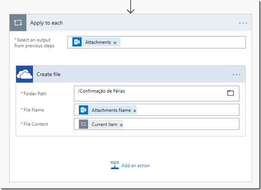Click the Add an action icon
The width and height of the screenshot is (261, 190).
pos(114,165)
